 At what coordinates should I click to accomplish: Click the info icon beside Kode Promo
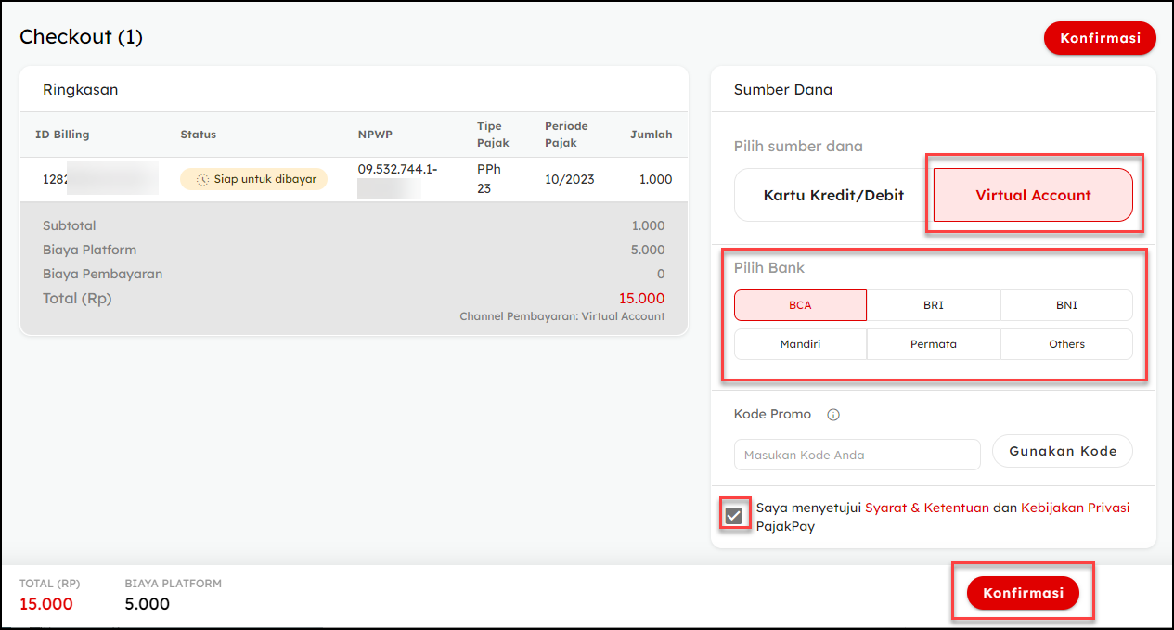click(833, 415)
